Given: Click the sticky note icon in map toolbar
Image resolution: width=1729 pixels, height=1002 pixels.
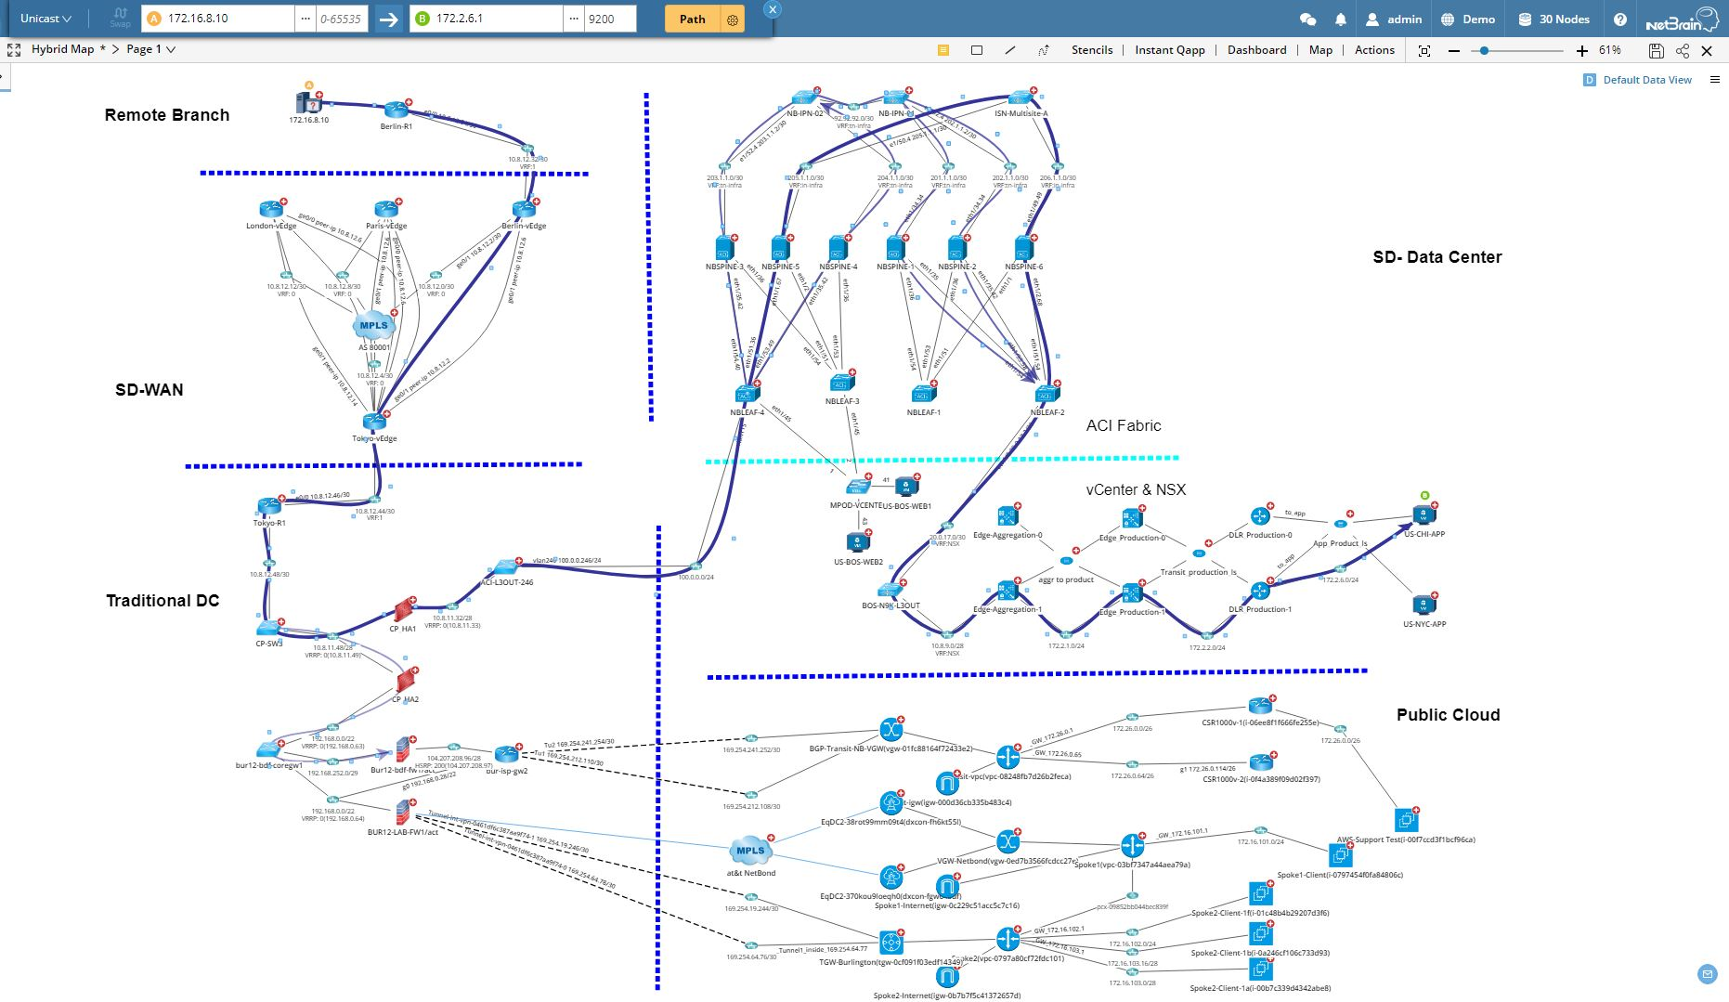Looking at the screenshot, I should click(943, 49).
